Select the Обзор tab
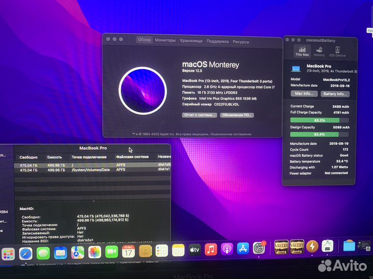This screenshot has height=279, width=373. [145, 40]
